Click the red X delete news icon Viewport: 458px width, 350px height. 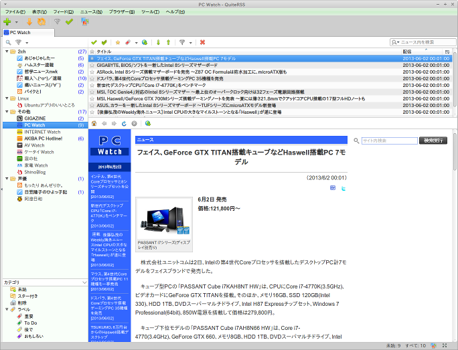click(x=202, y=43)
